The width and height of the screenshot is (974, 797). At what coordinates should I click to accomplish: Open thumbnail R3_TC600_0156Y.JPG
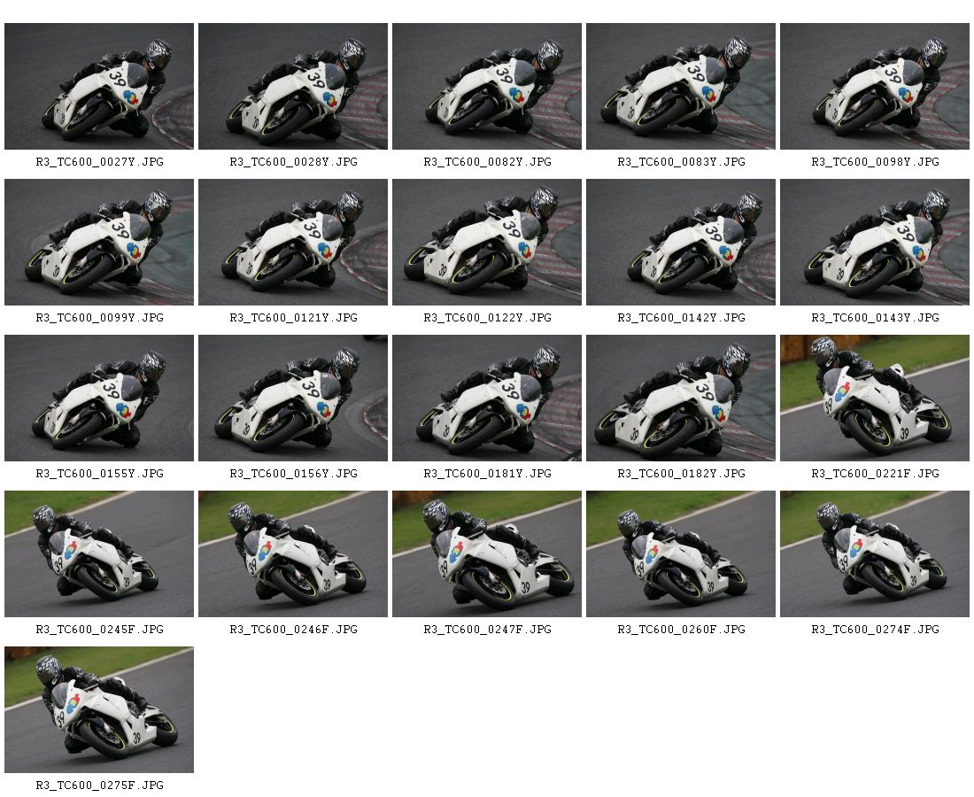point(293,398)
